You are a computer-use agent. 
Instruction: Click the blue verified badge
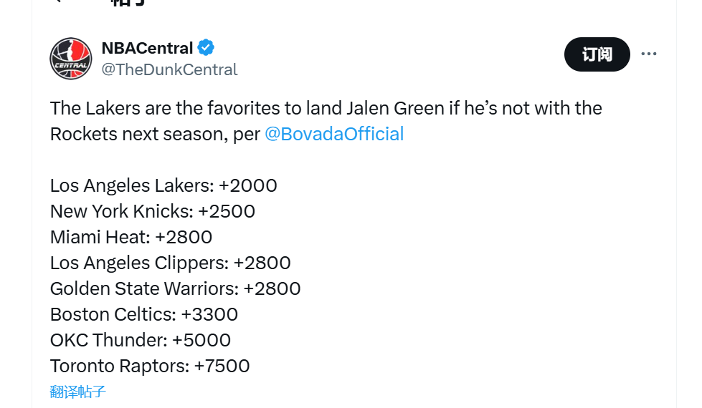206,47
